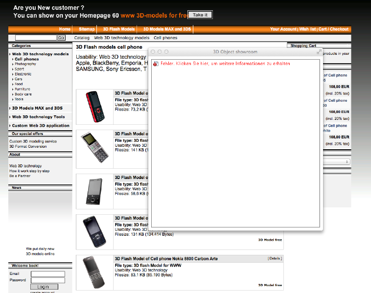Click the 3D Flash models cell phone heading
The image size is (371, 293).
tap(109, 47)
